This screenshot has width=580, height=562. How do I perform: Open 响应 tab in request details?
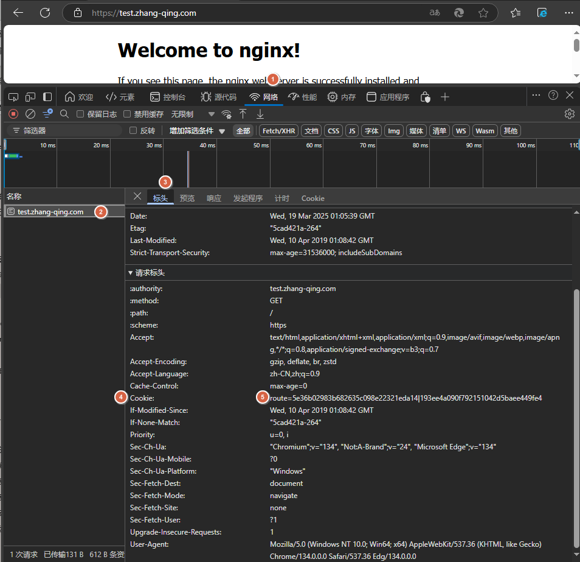click(214, 198)
